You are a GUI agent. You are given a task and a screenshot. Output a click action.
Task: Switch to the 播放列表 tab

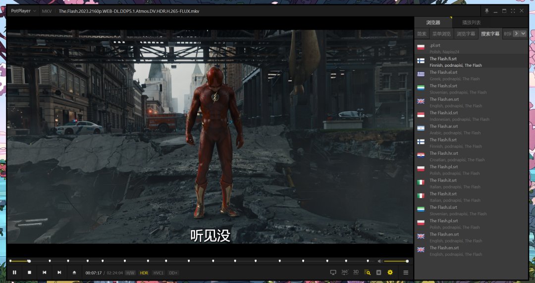point(471,22)
